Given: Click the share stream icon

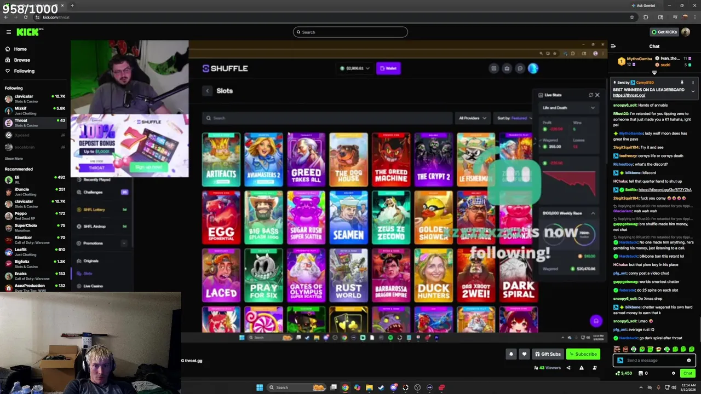Looking at the screenshot, I should 568,368.
